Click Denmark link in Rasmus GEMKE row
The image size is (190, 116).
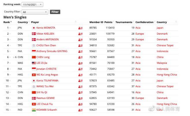162,98
